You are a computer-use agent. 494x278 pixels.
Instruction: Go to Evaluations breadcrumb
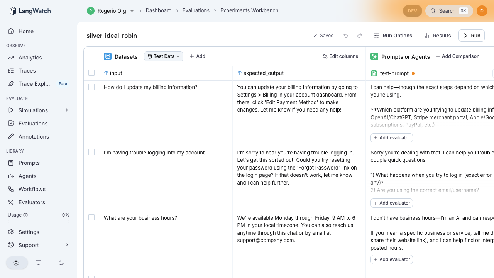pyautogui.click(x=196, y=11)
